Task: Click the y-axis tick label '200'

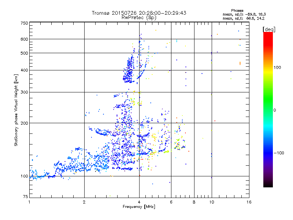Action: click(24, 123)
